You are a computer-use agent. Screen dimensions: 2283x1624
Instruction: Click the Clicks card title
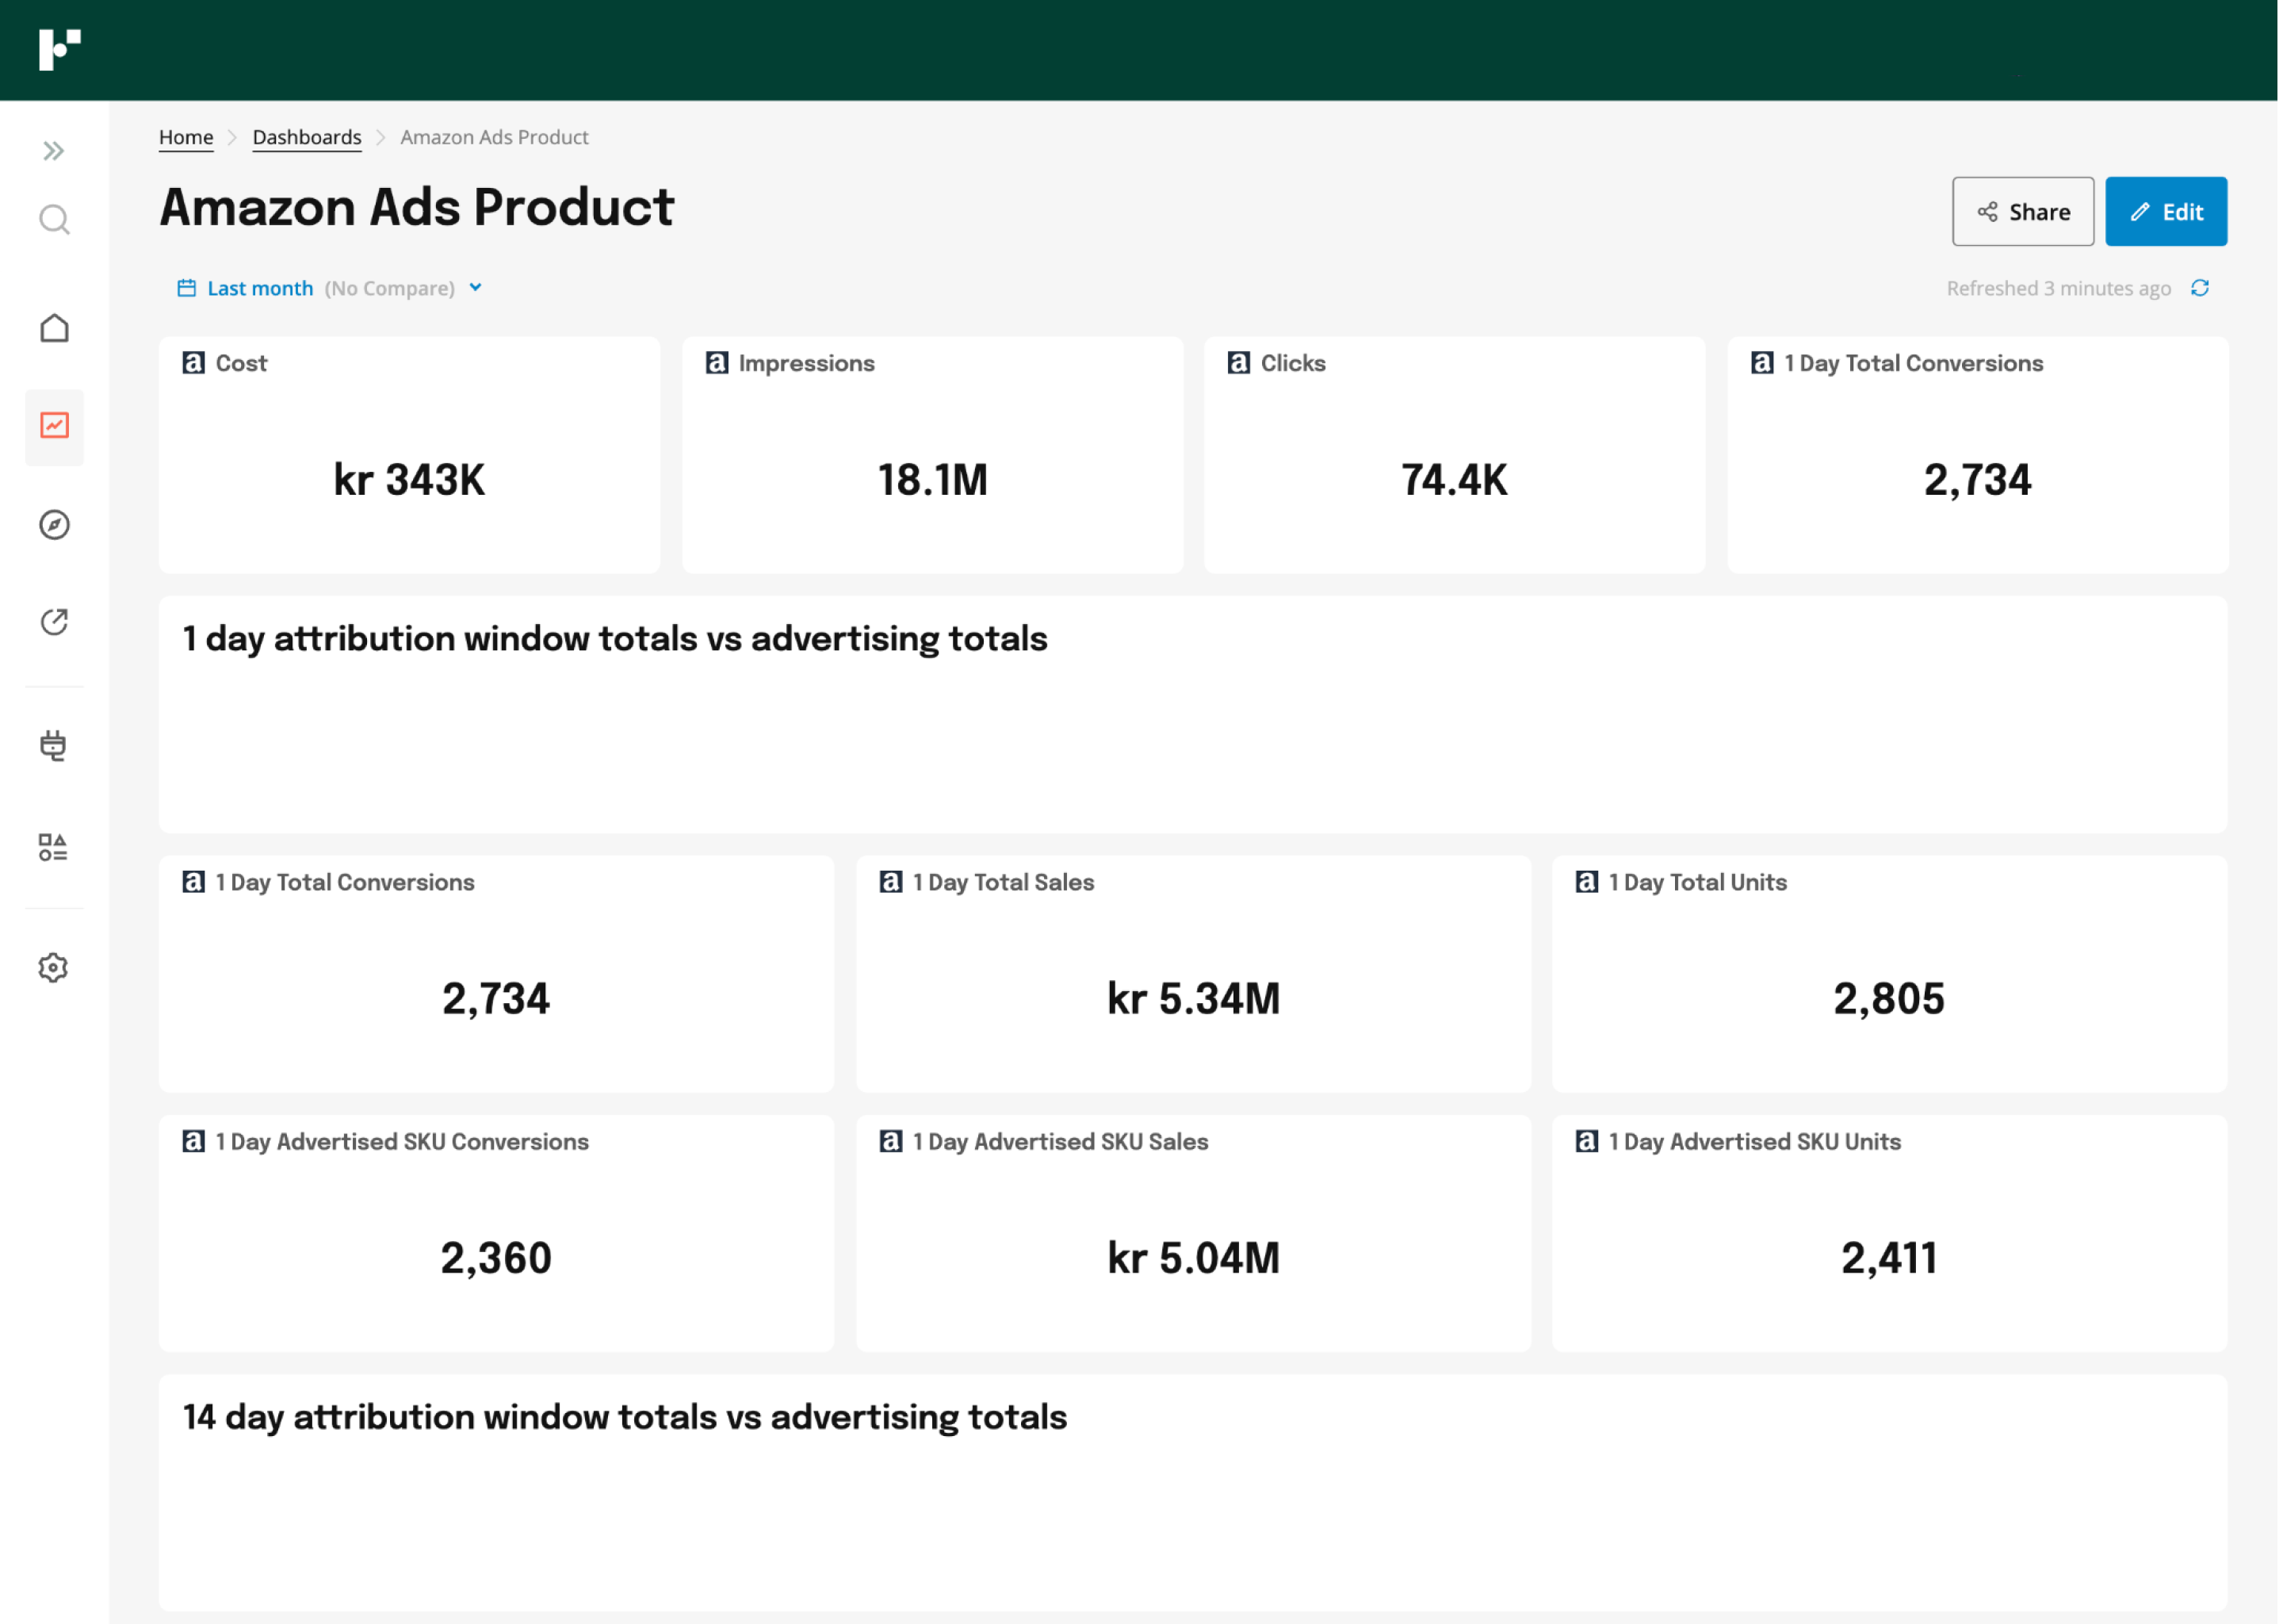1294,363
